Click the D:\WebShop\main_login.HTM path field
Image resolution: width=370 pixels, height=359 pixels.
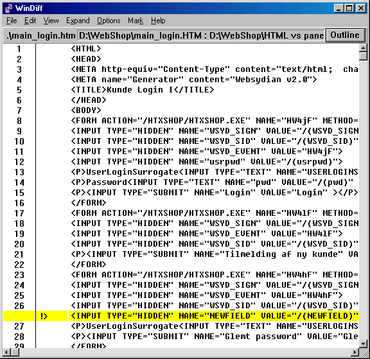201,35
